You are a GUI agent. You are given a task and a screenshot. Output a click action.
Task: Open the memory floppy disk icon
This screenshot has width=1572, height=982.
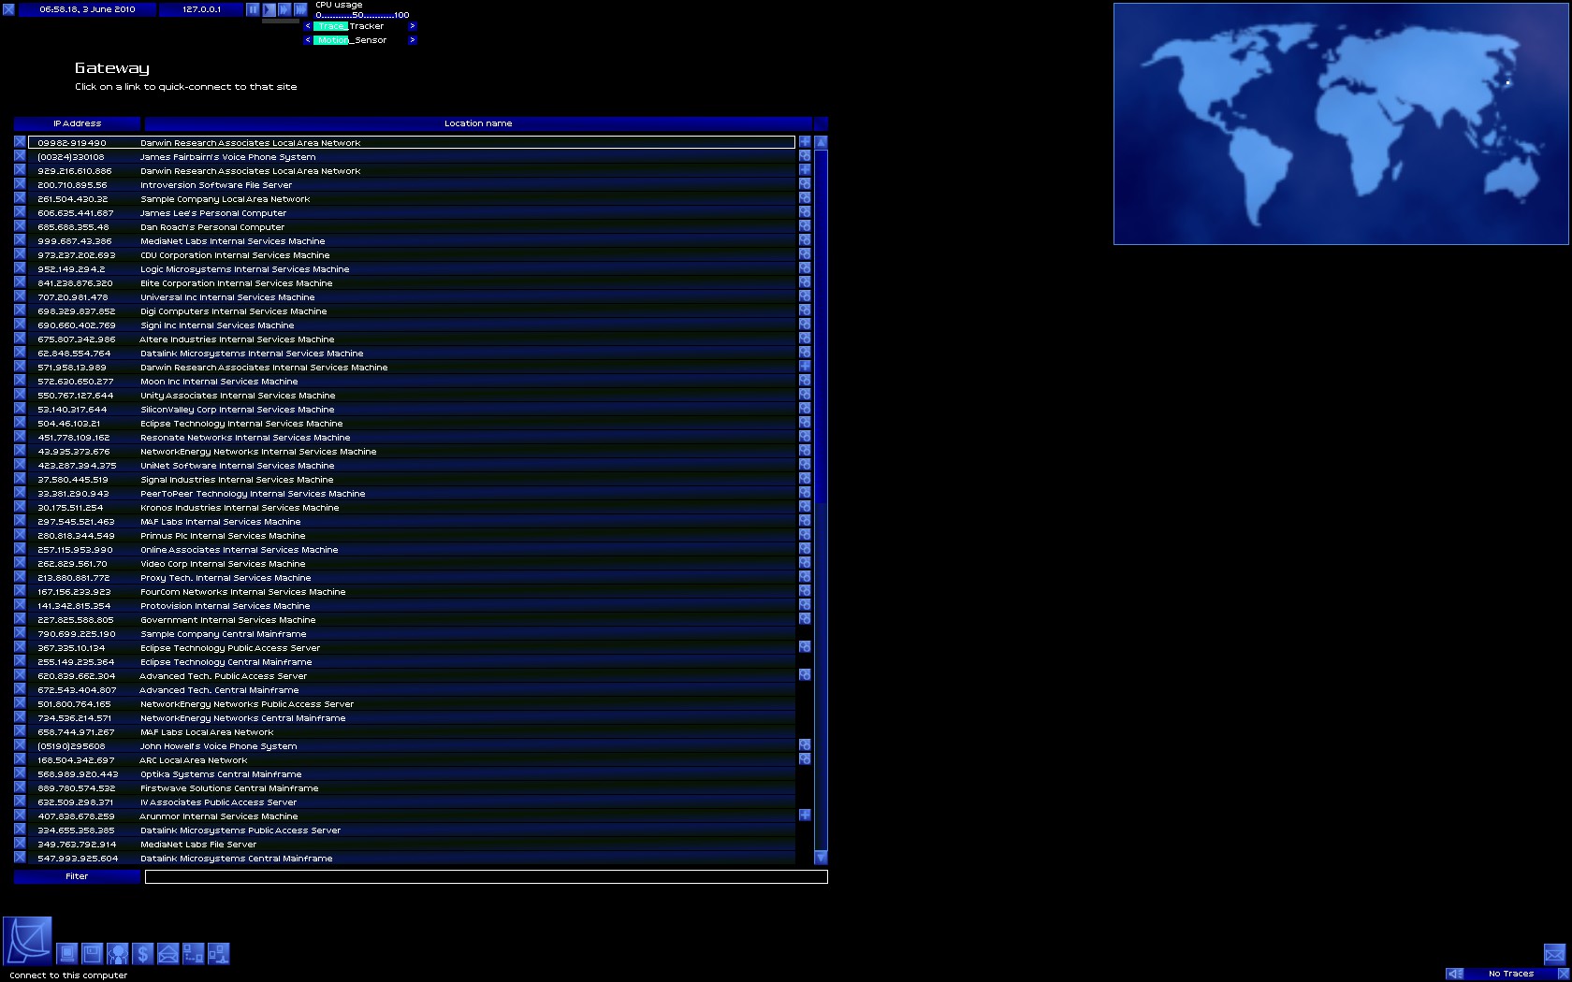[x=92, y=954]
